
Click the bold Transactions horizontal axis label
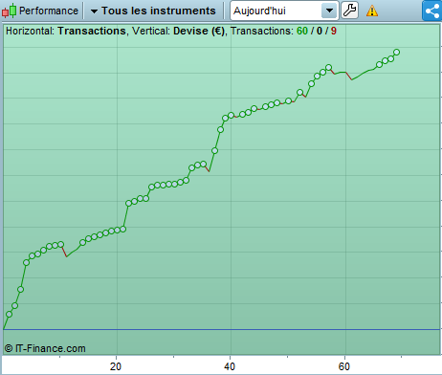click(x=92, y=31)
